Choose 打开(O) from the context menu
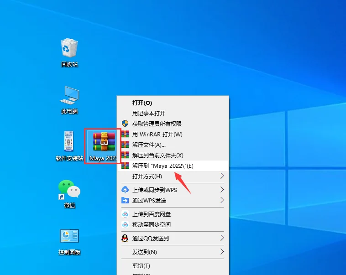The width and height of the screenshot is (346, 275). coord(173,103)
